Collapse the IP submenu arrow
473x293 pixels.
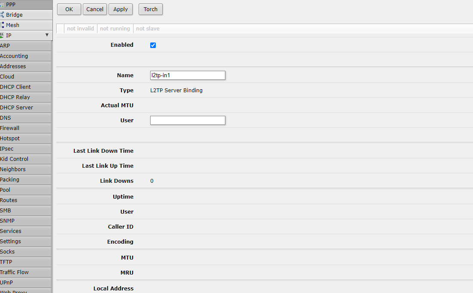[x=47, y=35]
